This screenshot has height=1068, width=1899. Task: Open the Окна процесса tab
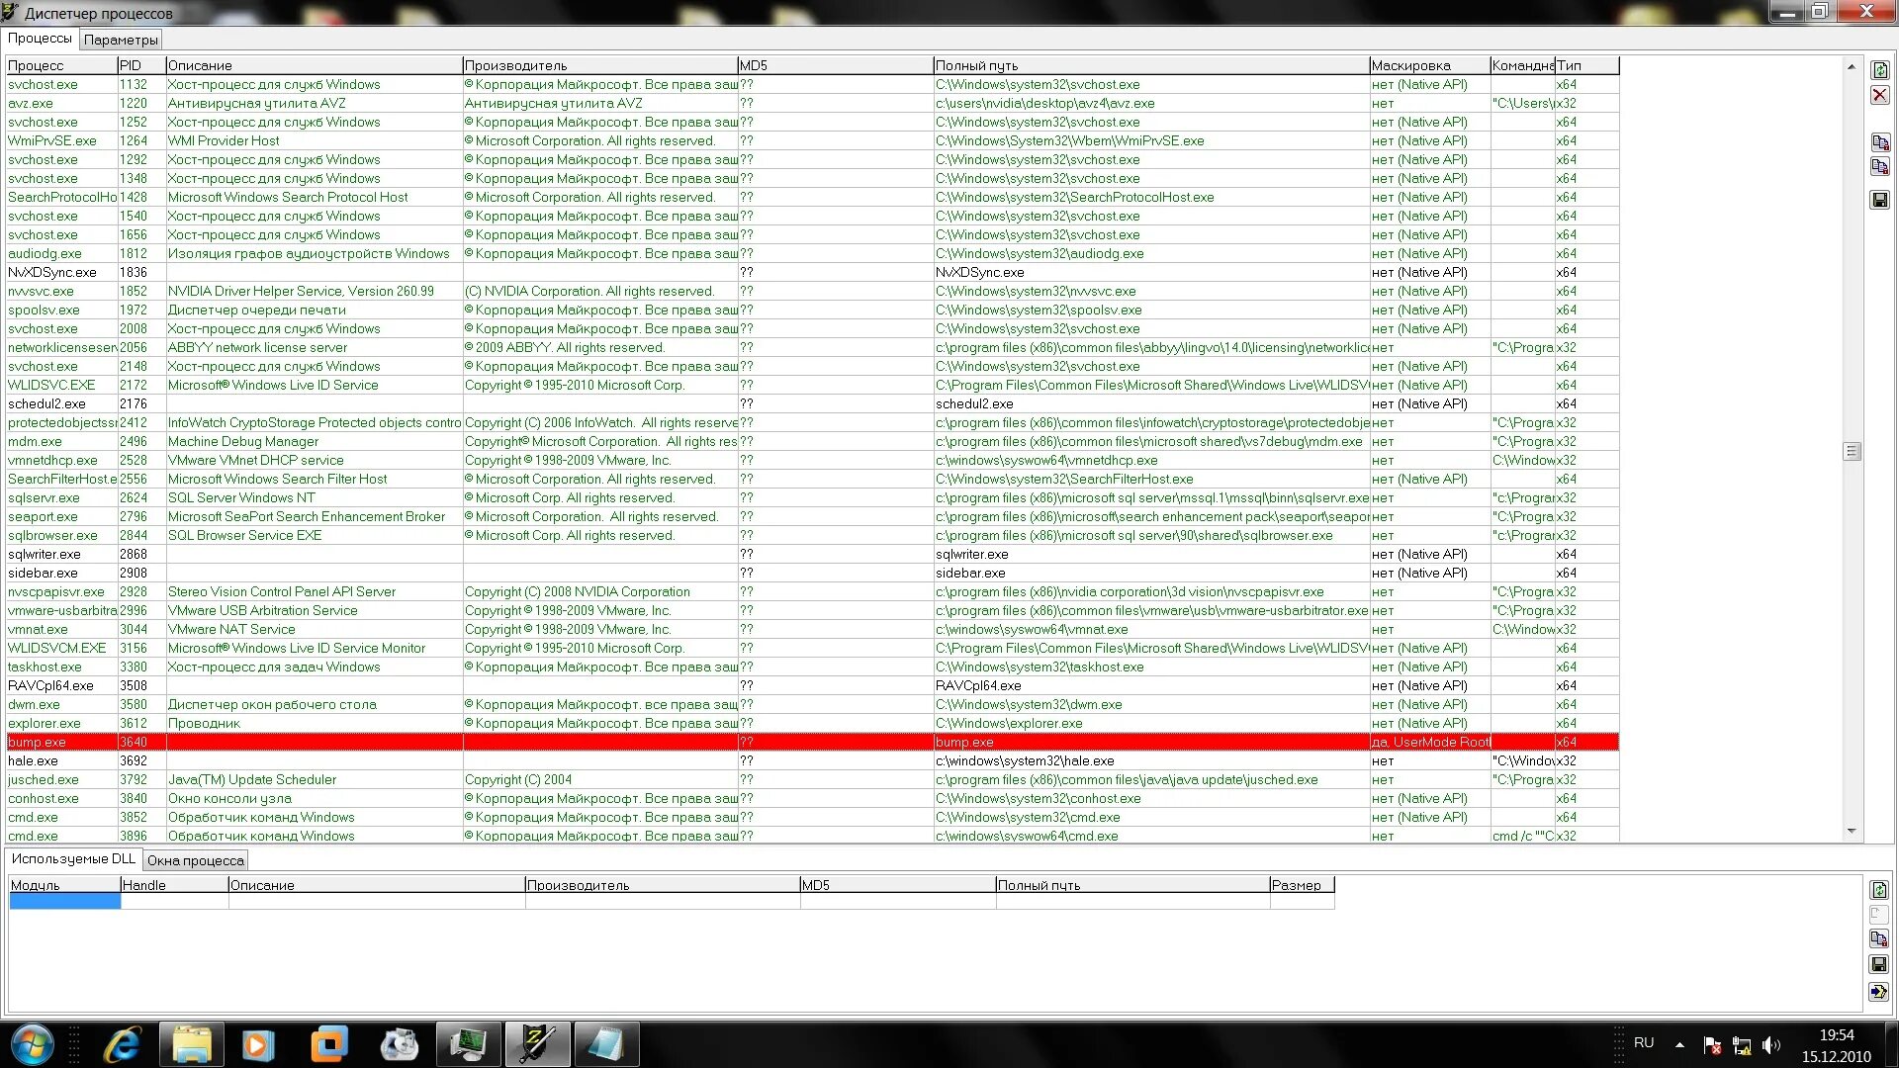[x=196, y=860]
